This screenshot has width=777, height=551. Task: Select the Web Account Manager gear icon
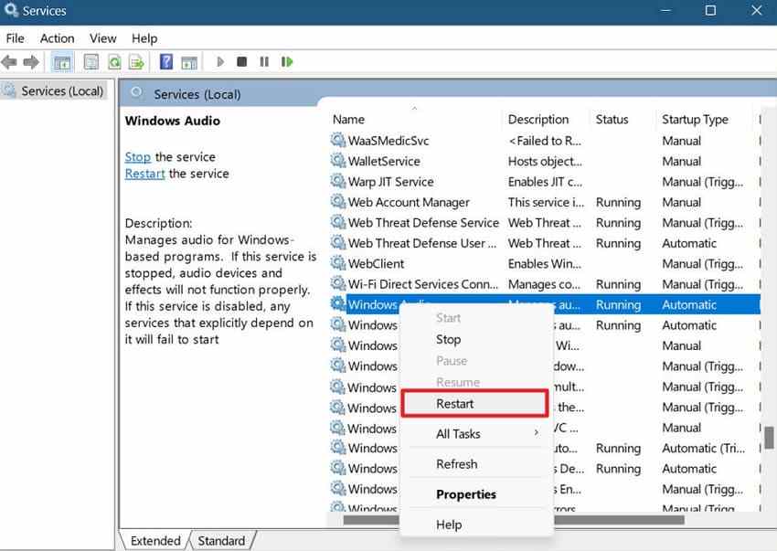[338, 202]
